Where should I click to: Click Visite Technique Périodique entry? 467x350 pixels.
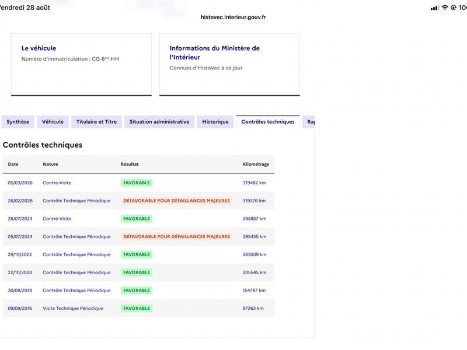pos(73,309)
